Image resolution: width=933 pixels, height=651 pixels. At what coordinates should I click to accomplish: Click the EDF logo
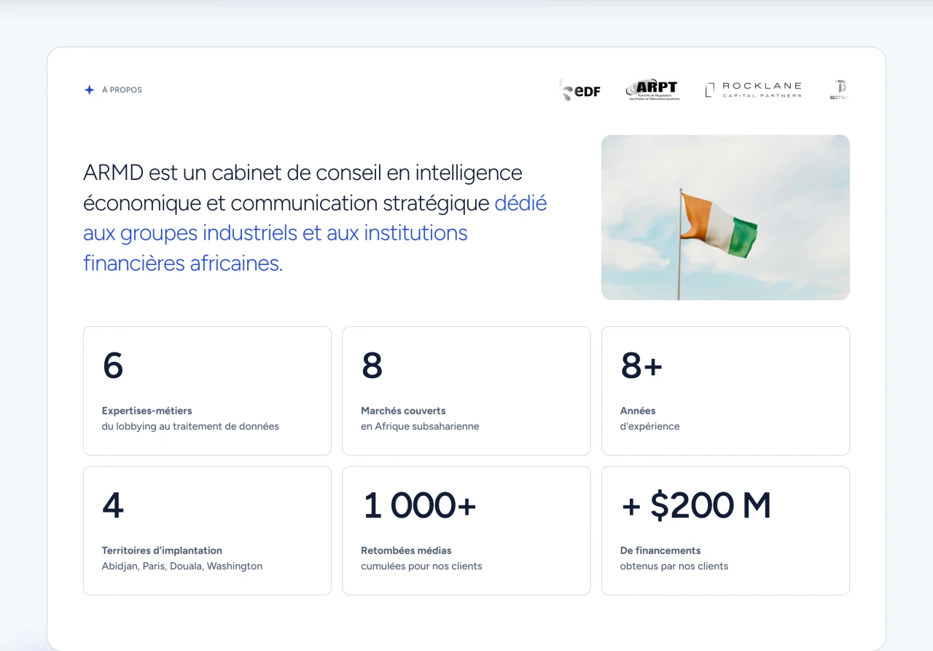580,90
